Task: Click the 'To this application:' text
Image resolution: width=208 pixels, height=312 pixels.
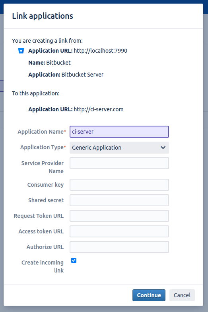Action: (x=36, y=93)
